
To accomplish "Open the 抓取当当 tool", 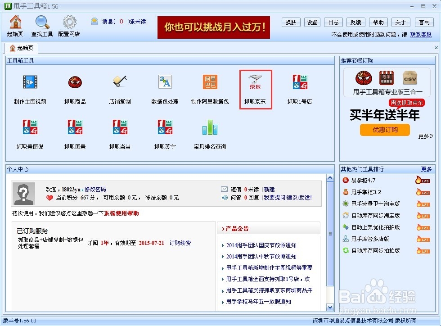I will click(x=120, y=135).
